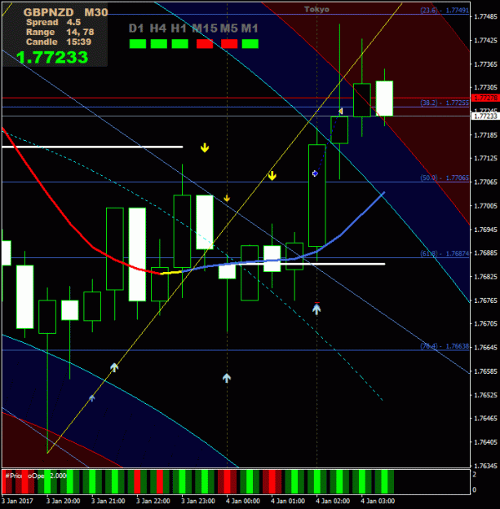
Task: Select the M5 timeframe label
Action: 229,29
